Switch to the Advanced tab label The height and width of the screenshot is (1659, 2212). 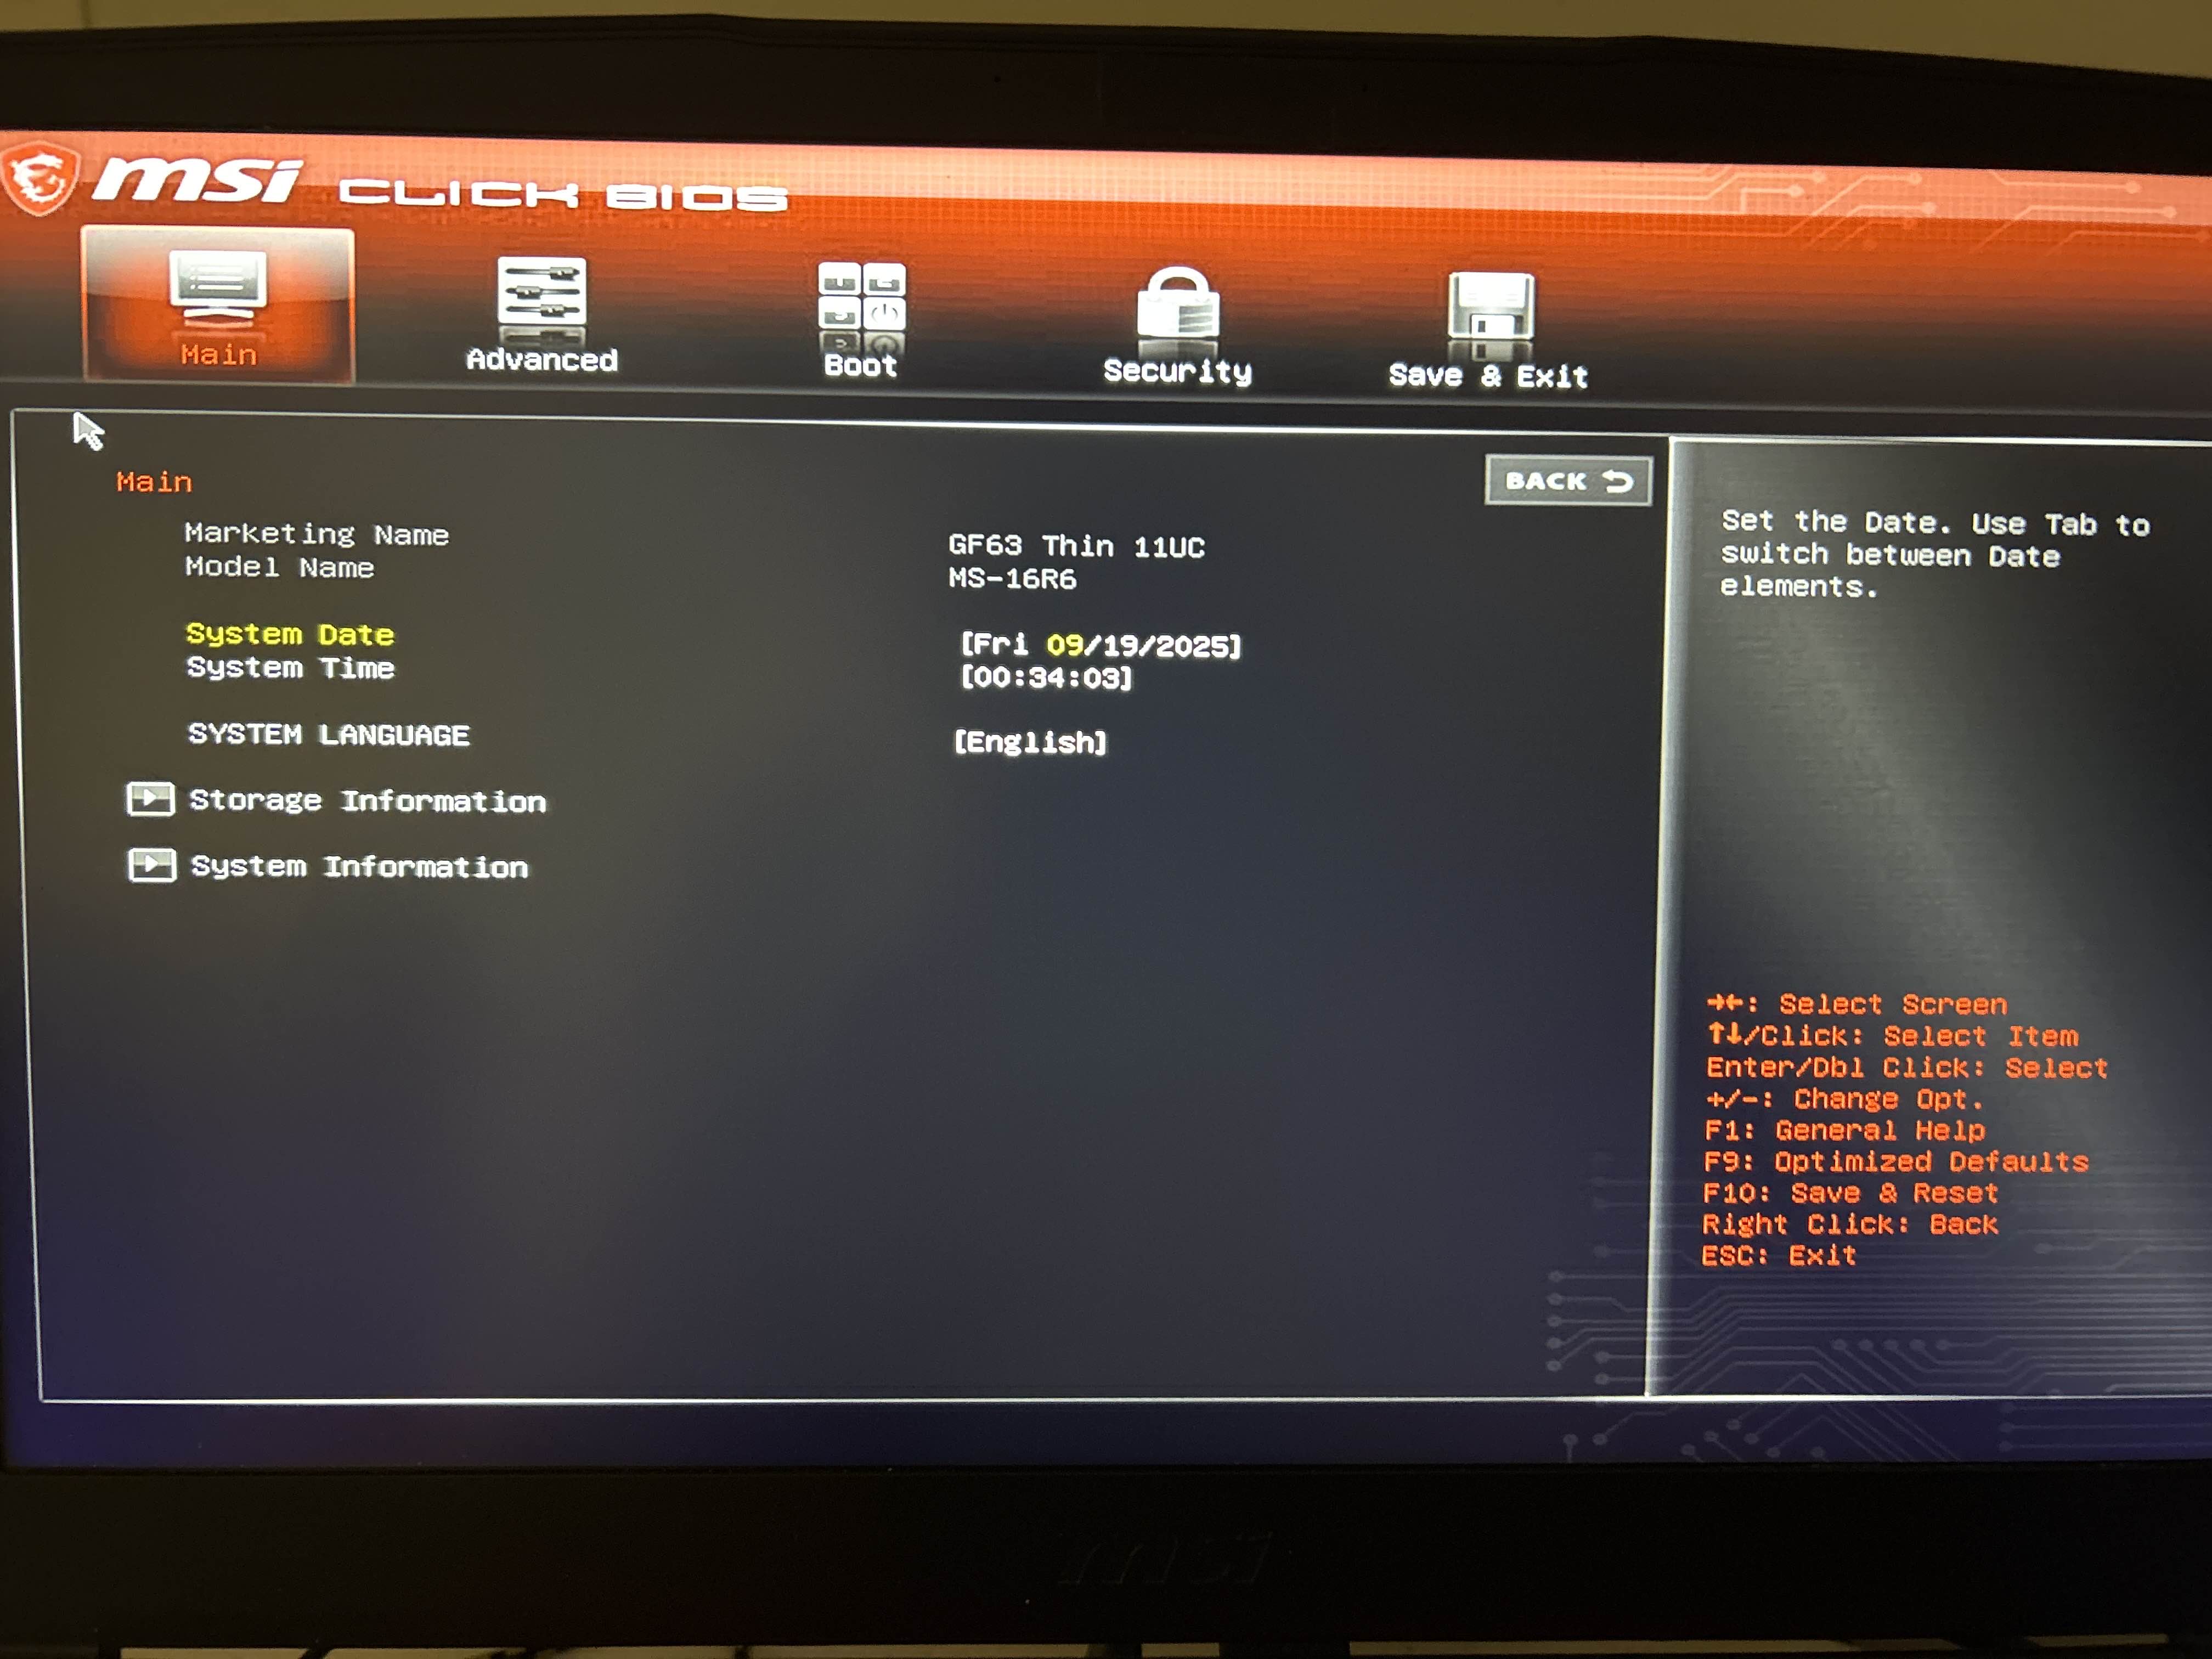[541, 360]
